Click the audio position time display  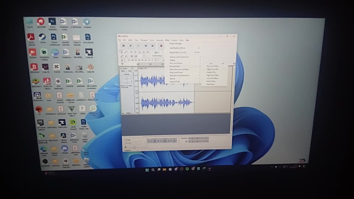(x=162, y=141)
